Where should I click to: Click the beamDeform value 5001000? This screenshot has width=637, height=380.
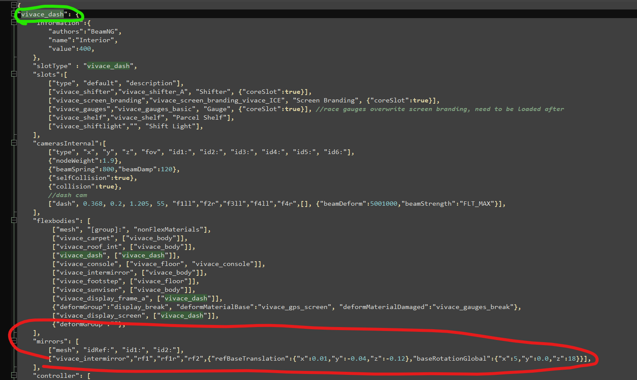click(384, 204)
